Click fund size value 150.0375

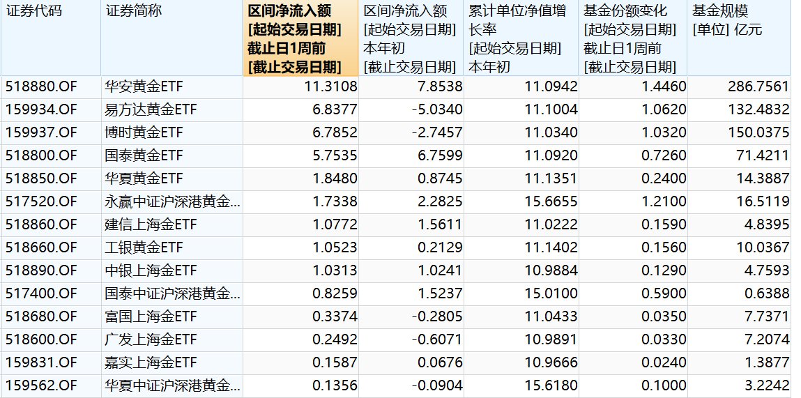click(758, 133)
